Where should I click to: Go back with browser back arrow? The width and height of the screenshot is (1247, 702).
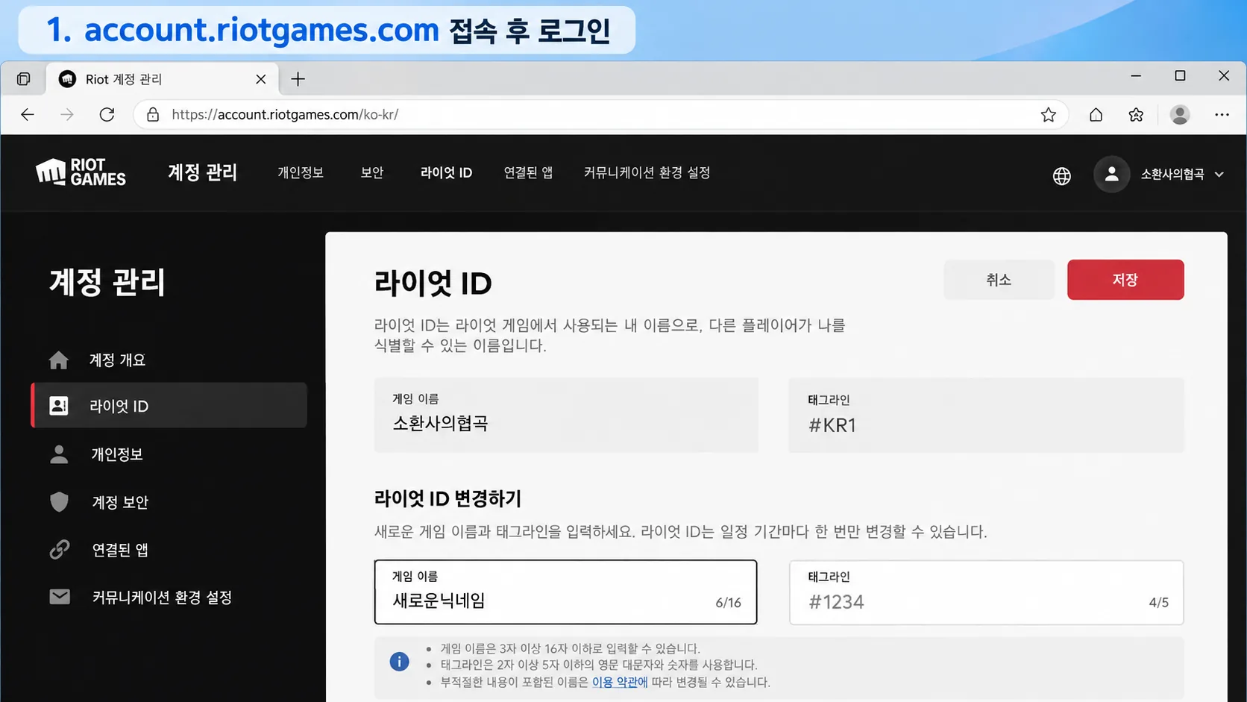click(x=28, y=114)
